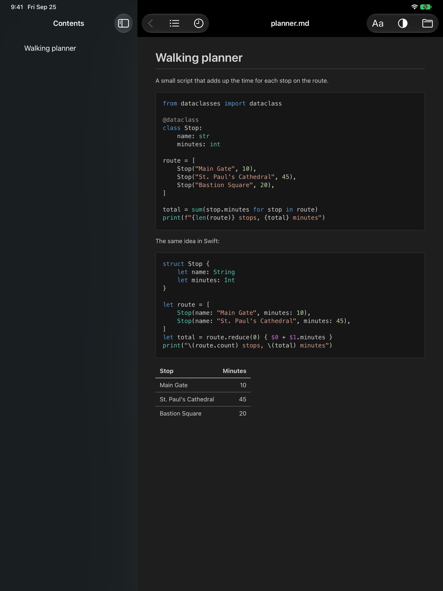
Task: Click the Contents sidebar heading
Action: pos(69,23)
